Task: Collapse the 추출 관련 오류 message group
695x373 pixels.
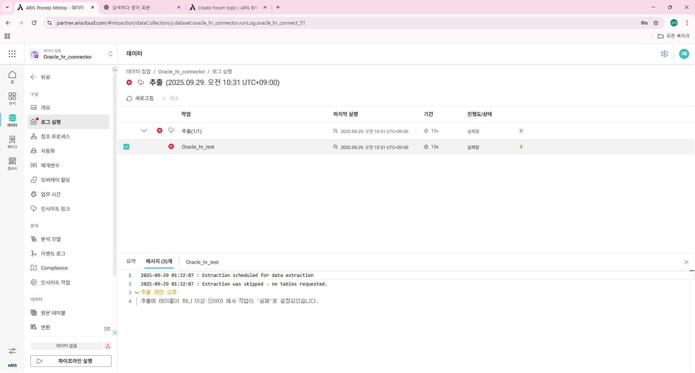Action: [x=137, y=292]
